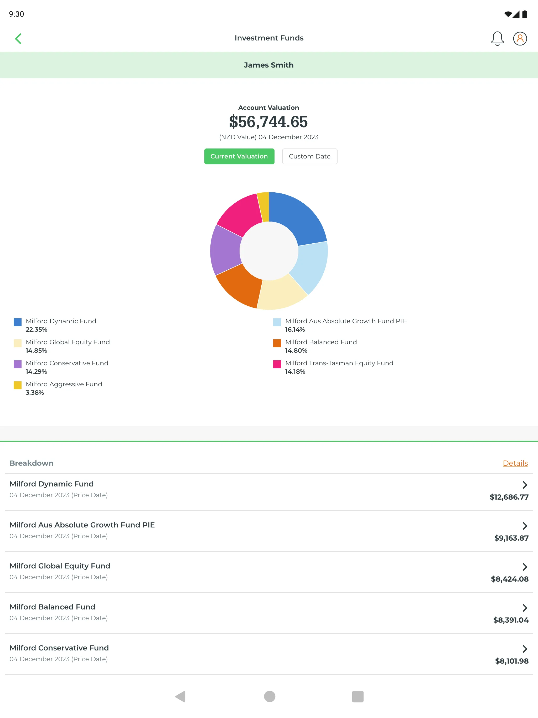Screen dimensions: 538x718
Task: Select cream Global Equity chart slice
Action: click(281, 294)
